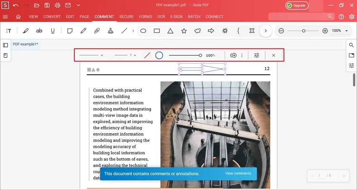
Task: Open help with the question mark icon
Action: pos(341,17)
